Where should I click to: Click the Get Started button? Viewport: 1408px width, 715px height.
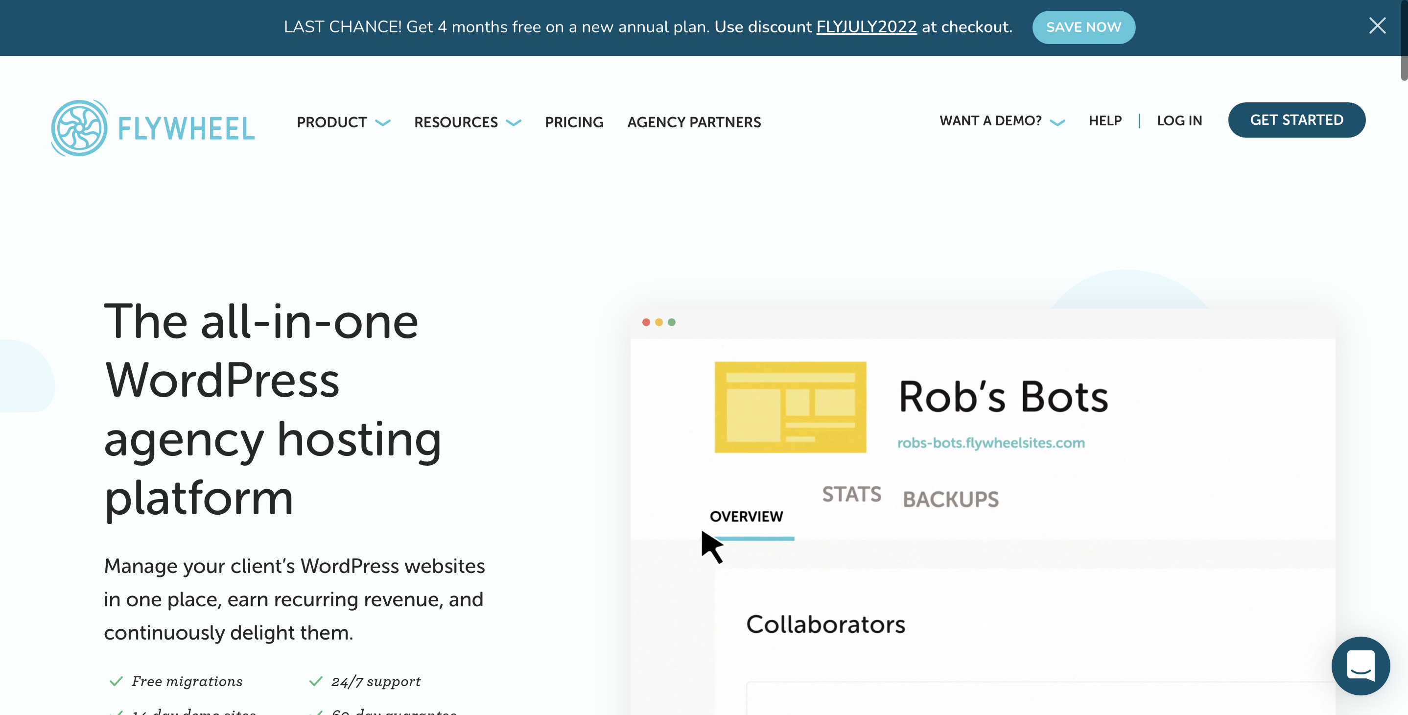click(x=1296, y=119)
